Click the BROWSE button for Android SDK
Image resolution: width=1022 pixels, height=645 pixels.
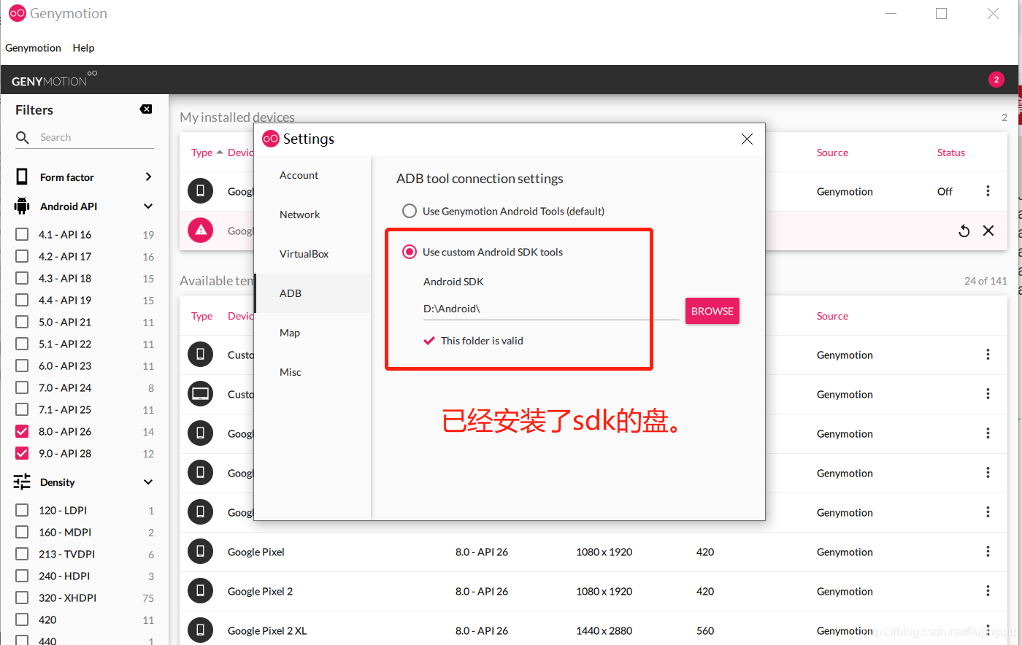(712, 311)
